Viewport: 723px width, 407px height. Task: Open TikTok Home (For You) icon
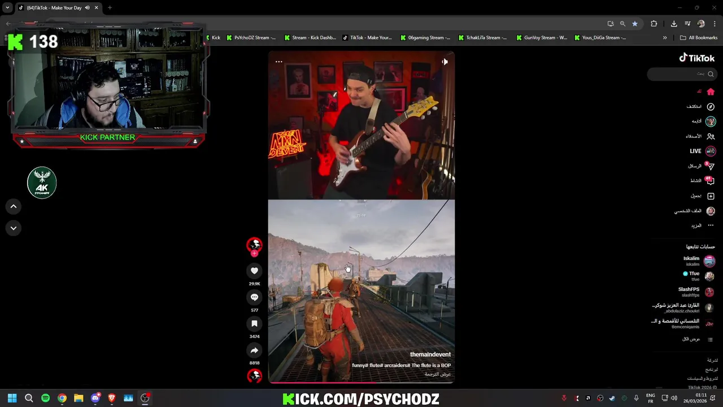pyautogui.click(x=711, y=92)
